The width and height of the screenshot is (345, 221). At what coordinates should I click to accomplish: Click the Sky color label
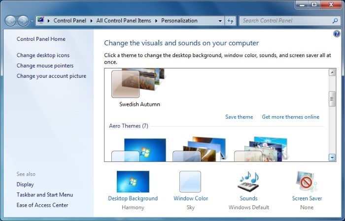(x=191, y=207)
